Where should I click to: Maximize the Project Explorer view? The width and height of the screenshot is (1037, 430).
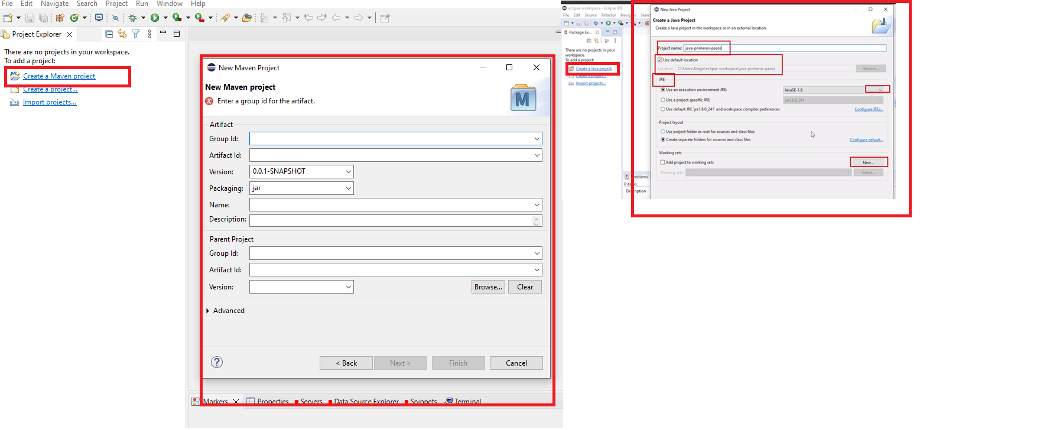[x=177, y=34]
